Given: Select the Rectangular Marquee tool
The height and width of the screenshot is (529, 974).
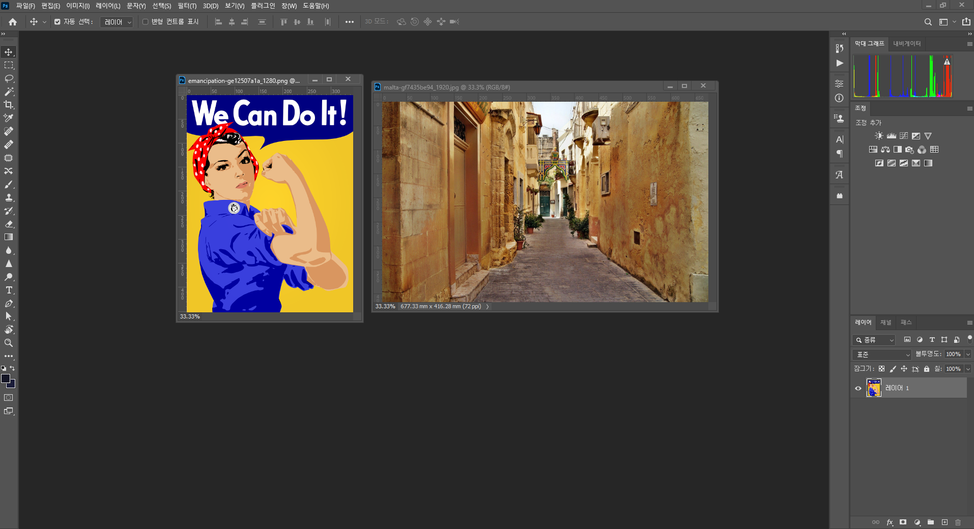Looking at the screenshot, I should pos(9,66).
